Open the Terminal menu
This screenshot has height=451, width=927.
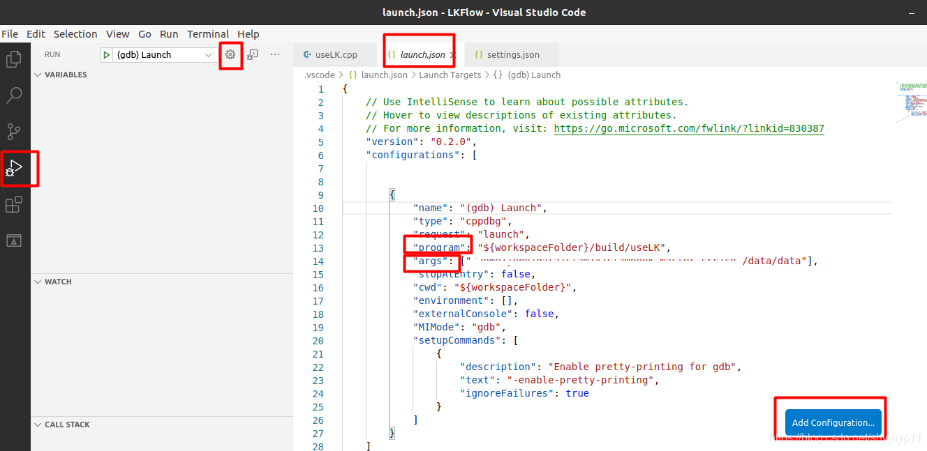[208, 33]
